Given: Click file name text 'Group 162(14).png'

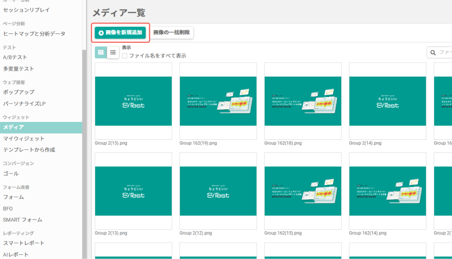Looking at the screenshot, I should pos(368,233).
